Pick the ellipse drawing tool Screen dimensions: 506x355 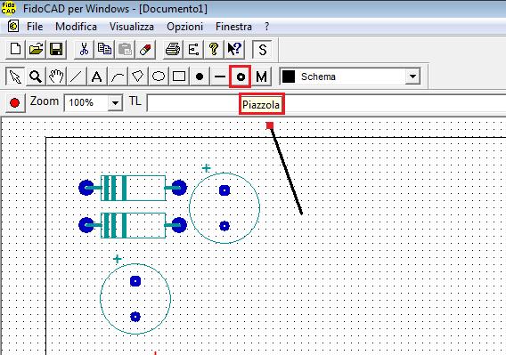coord(159,77)
